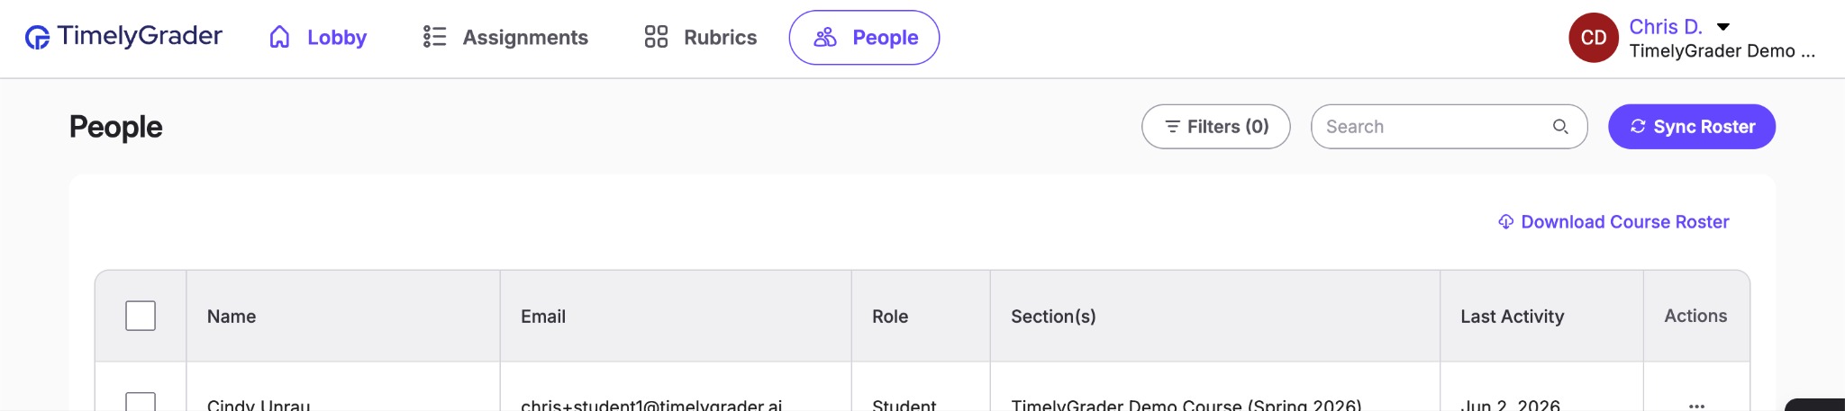
Task: Click the People group icon
Action: click(825, 37)
